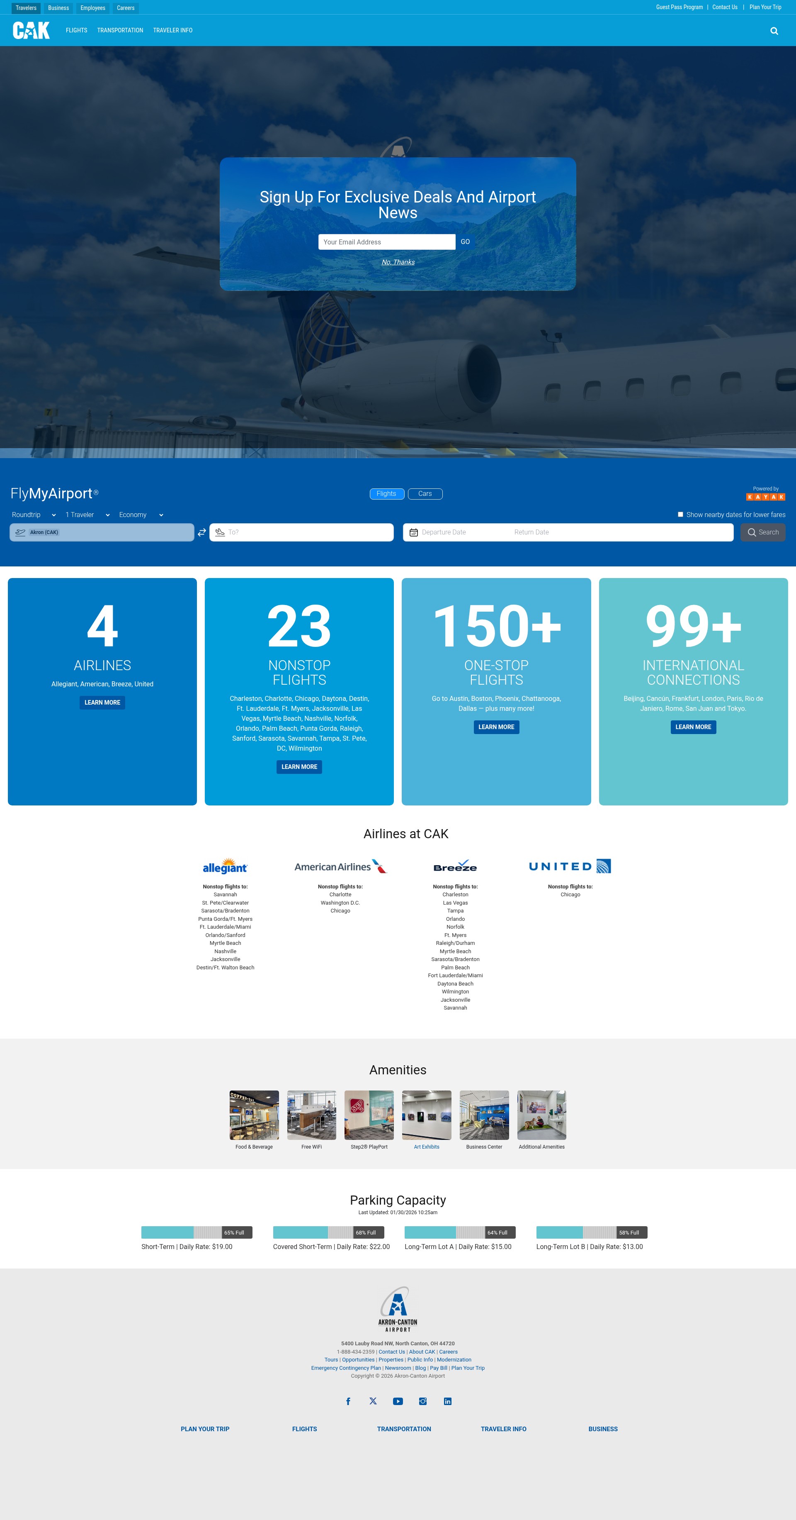Click Learn More under One-Stop Flights
The height and width of the screenshot is (1520, 796).
pos(497,727)
